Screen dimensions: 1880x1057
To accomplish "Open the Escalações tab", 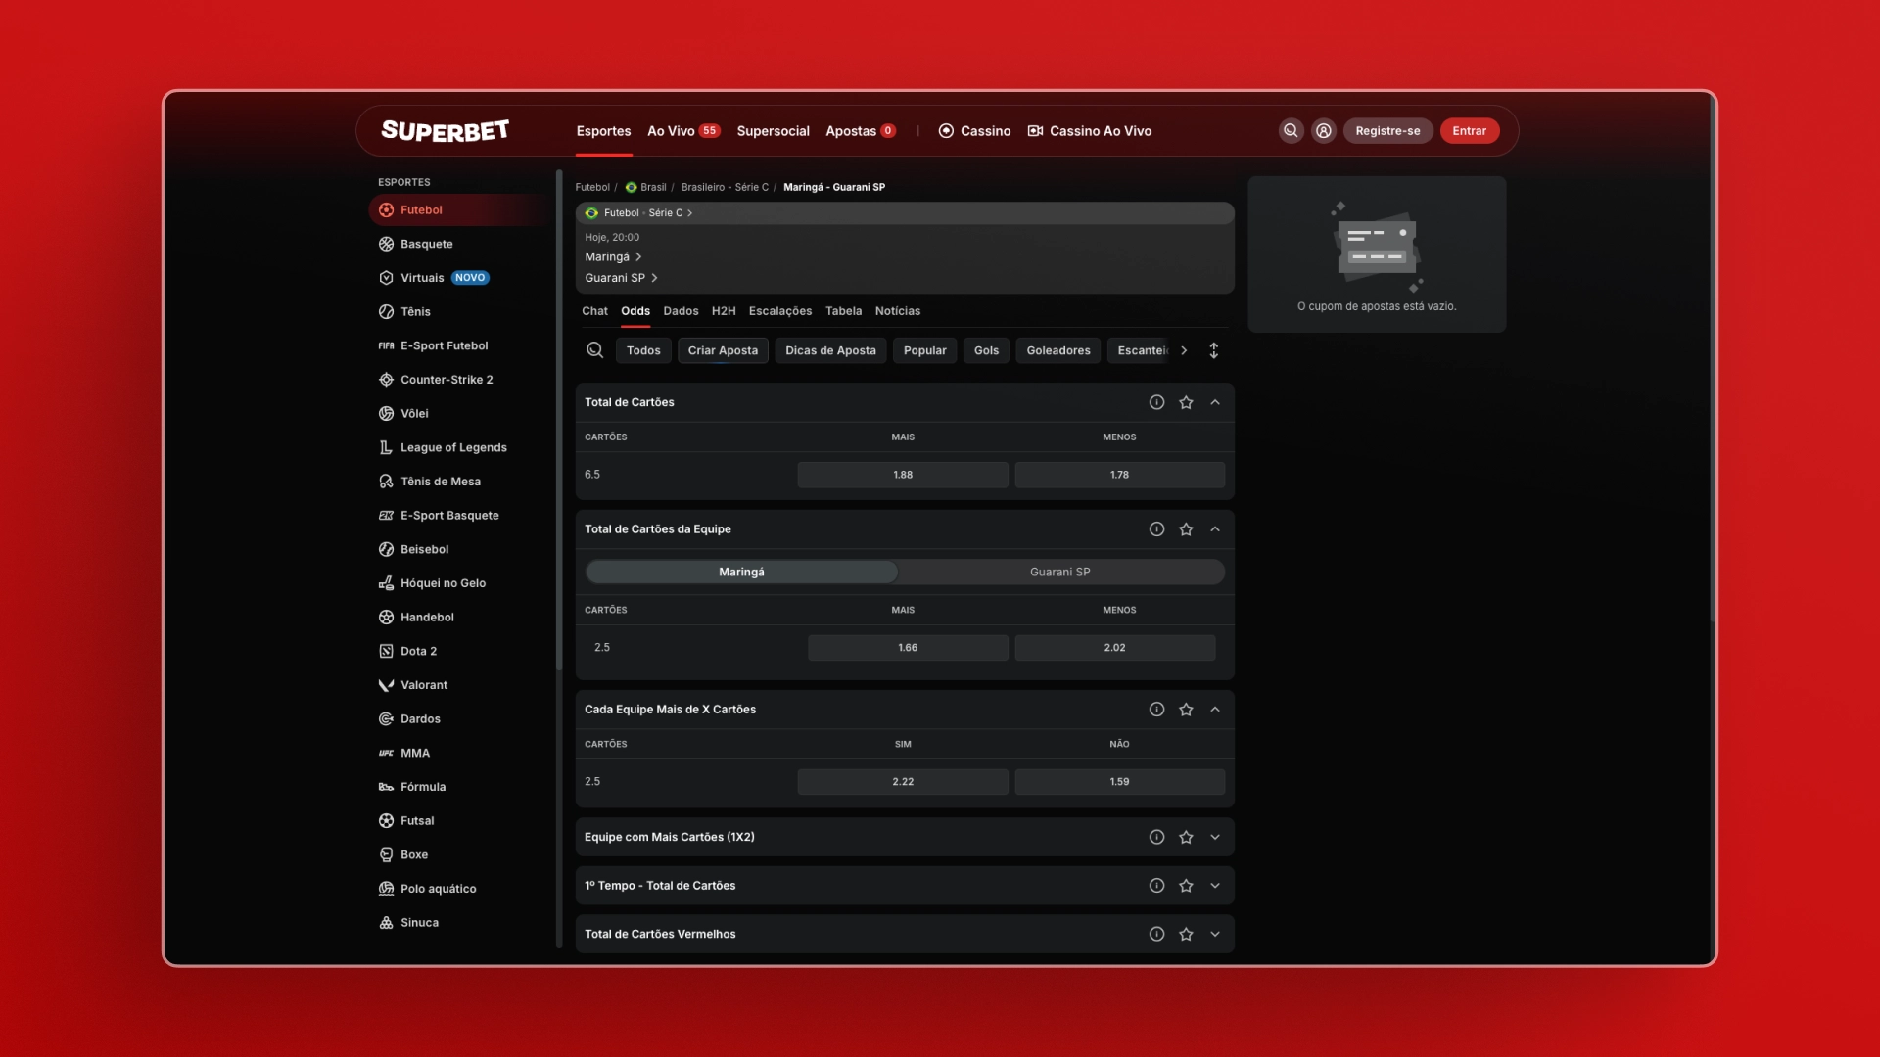I will [780, 311].
